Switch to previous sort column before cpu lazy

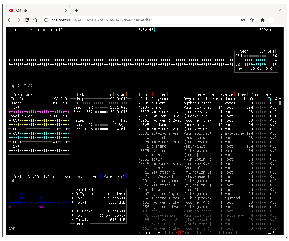tap(252, 94)
